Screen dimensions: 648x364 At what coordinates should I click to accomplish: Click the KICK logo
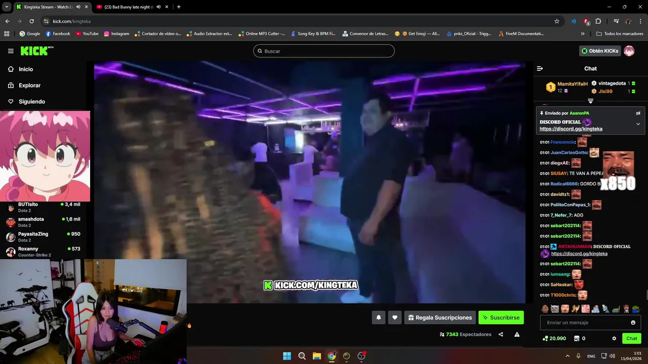pos(36,51)
